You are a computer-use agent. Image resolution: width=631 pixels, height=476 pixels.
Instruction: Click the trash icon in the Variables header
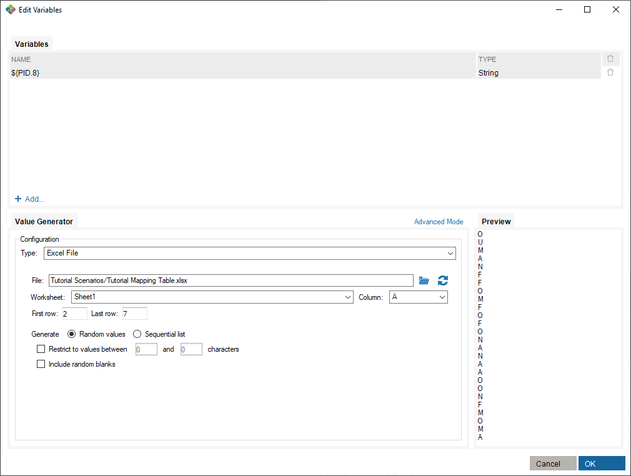(x=610, y=59)
